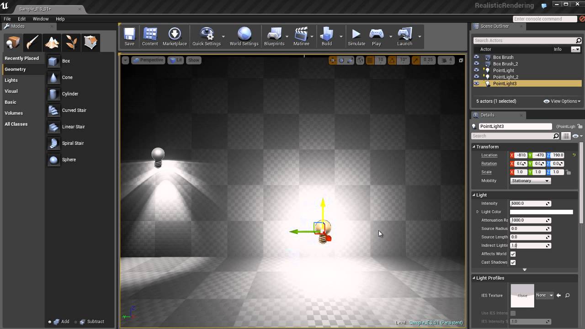Screen dimensions: 585x329
Task: Open the Mobility Stationary dropdown
Action: click(530, 180)
